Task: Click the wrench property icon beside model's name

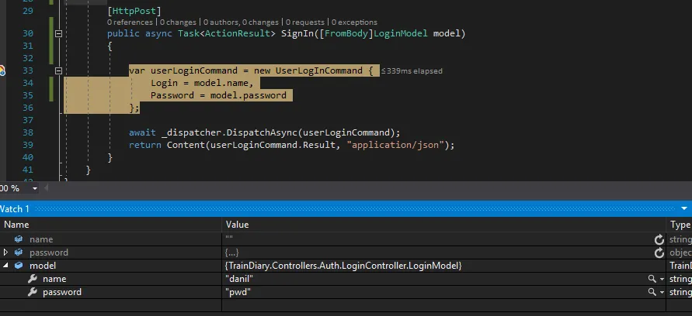Action: pyautogui.click(x=32, y=279)
